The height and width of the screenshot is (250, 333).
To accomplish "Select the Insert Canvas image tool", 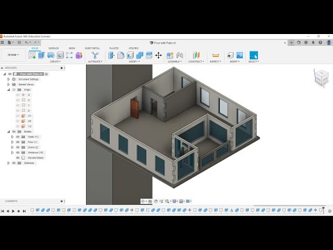I will pos(239,55).
